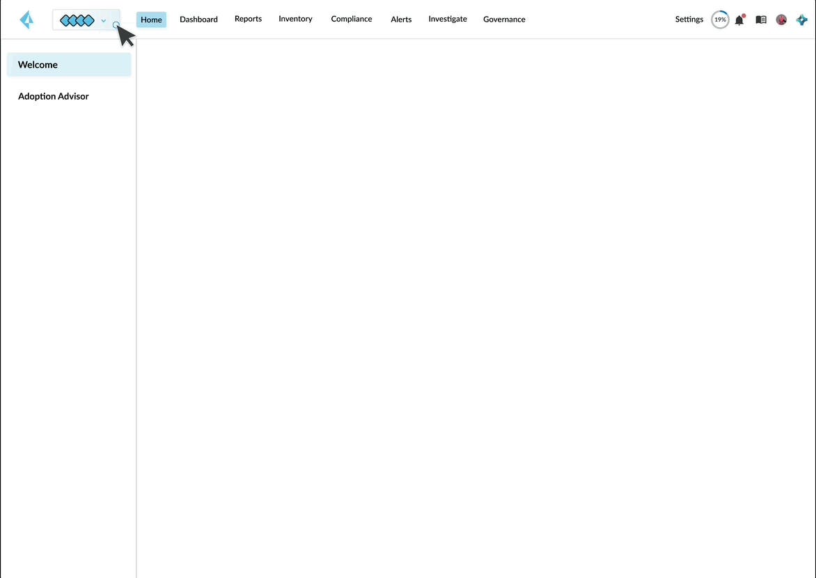Open the diamond-pattern app switcher dropdown
The image size is (816, 578).
[x=86, y=20]
